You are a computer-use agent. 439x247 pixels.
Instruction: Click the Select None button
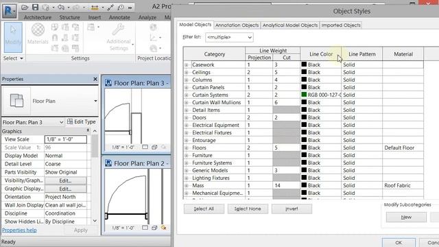(x=248, y=209)
